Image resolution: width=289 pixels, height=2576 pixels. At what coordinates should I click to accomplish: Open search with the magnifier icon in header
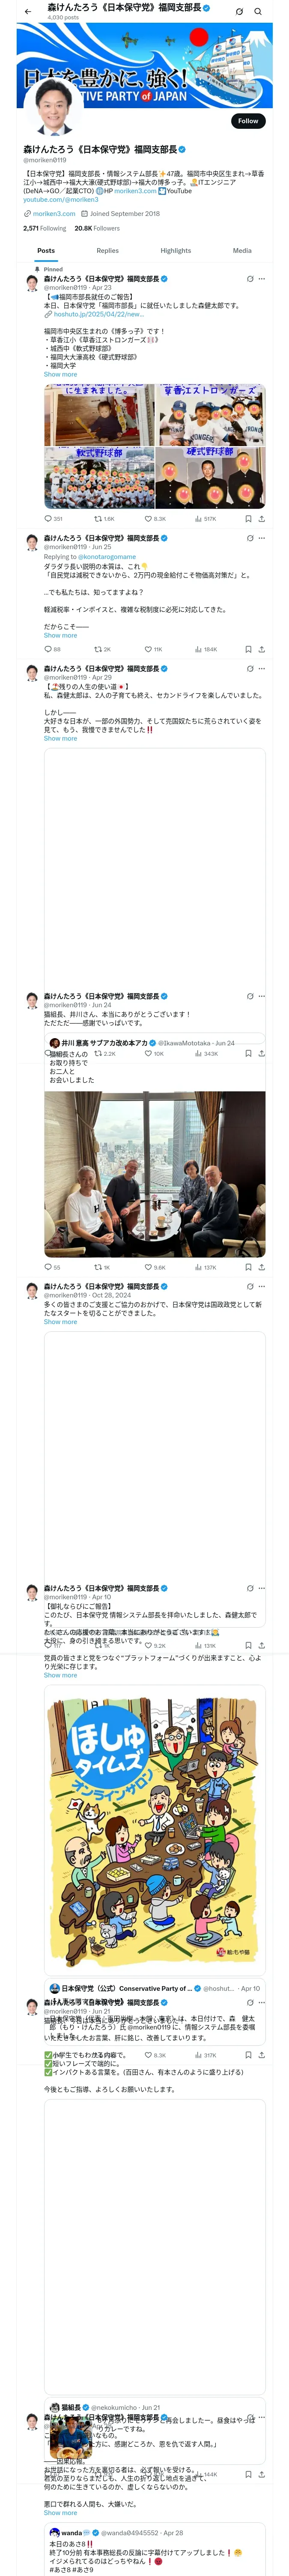(258, 11)
